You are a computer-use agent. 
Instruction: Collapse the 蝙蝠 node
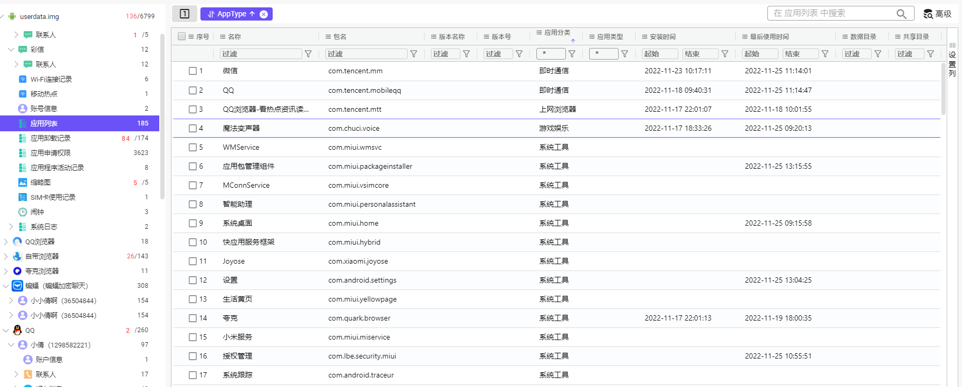6,286
